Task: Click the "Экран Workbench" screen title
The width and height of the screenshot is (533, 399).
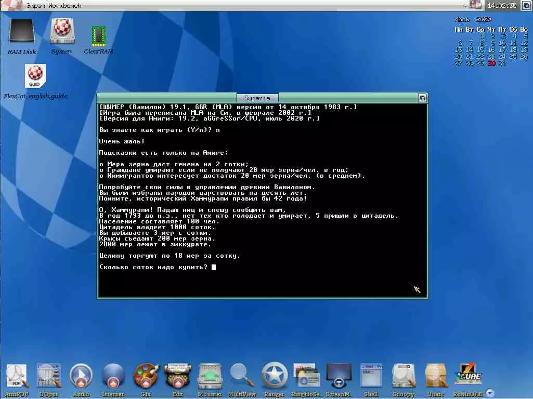Action: click(54, 5)
